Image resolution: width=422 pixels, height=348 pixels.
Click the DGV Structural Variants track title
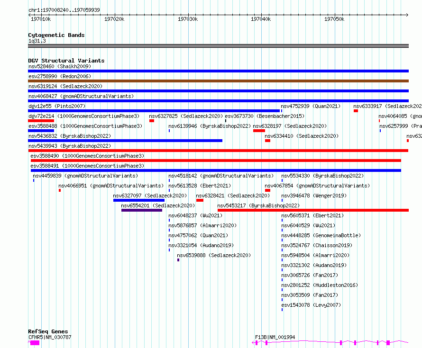[x=66, y=61]
